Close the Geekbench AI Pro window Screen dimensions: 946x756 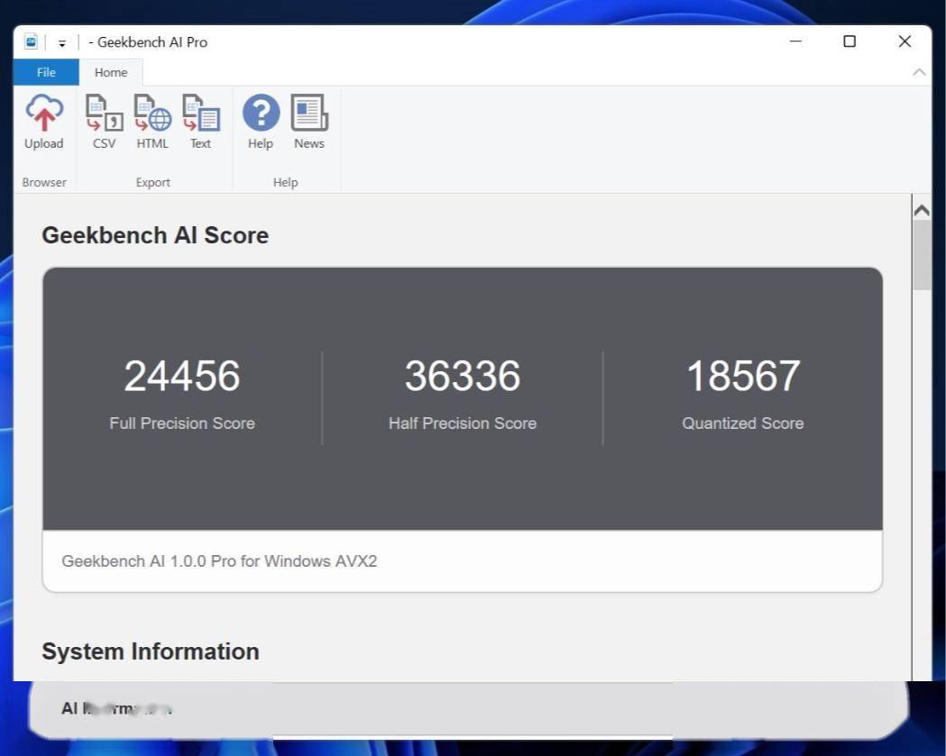(905, 41)
